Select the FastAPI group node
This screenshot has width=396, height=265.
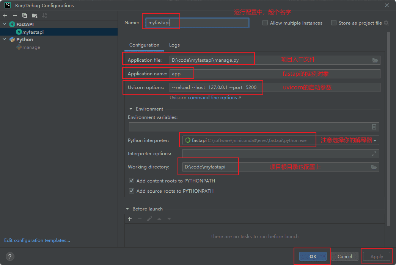[x=25, y=24]
